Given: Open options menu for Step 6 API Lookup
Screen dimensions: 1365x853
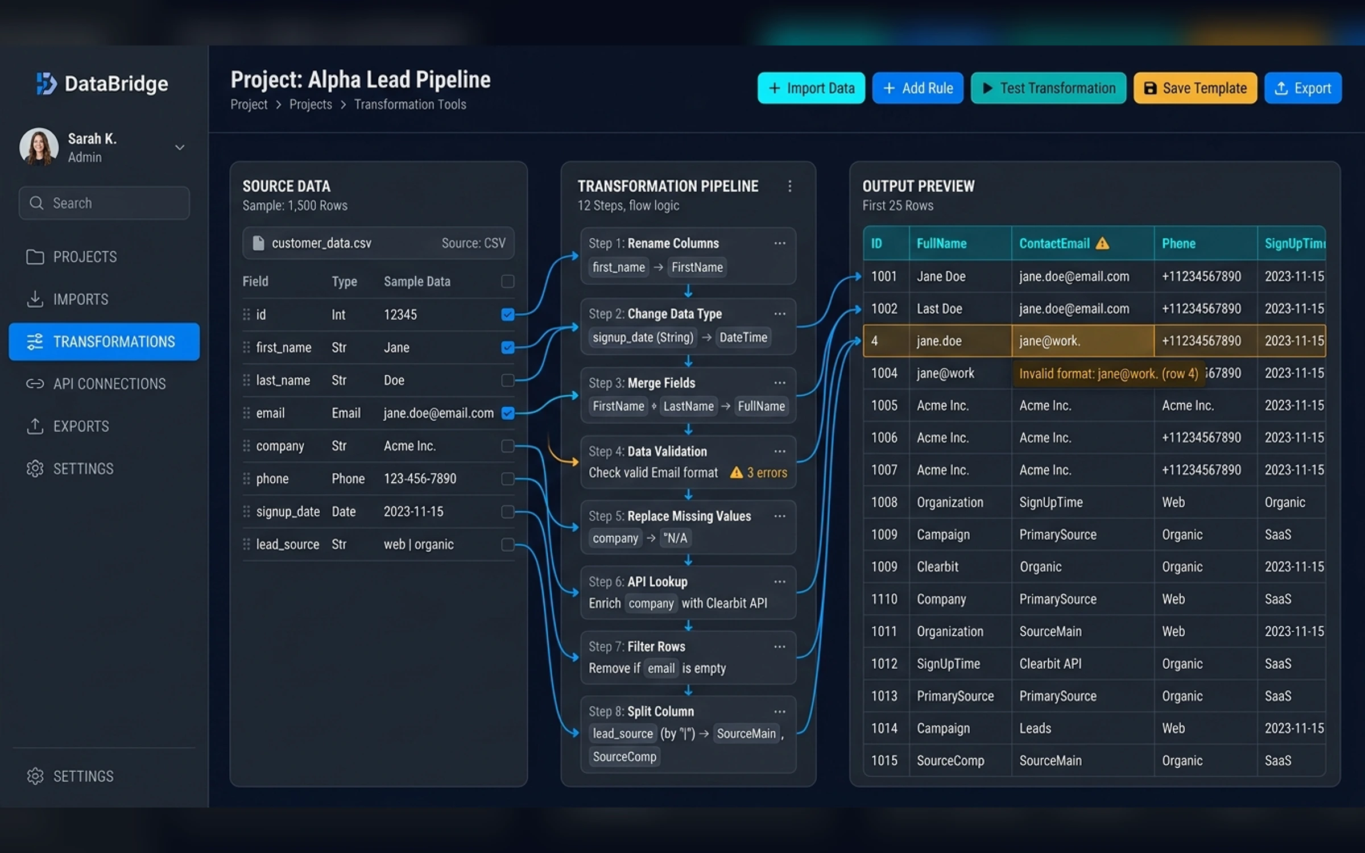Looking at the screenshot, I should pos(780,582).
